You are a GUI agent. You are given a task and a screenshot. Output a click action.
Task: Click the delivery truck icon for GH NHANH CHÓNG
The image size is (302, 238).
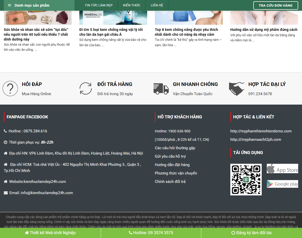(161, 89)
